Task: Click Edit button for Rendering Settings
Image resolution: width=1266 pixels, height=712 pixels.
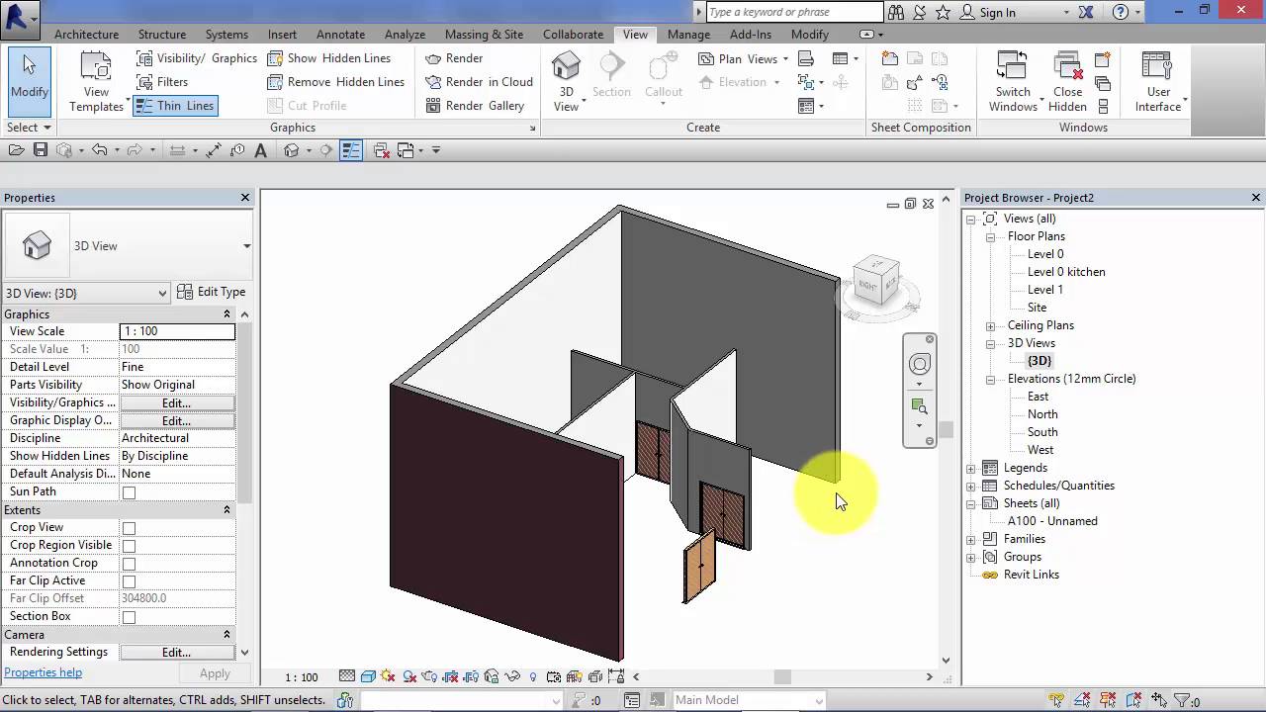Action: point(176,653)
